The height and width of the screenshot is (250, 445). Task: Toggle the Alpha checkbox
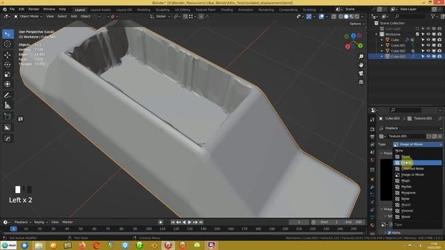389,233
